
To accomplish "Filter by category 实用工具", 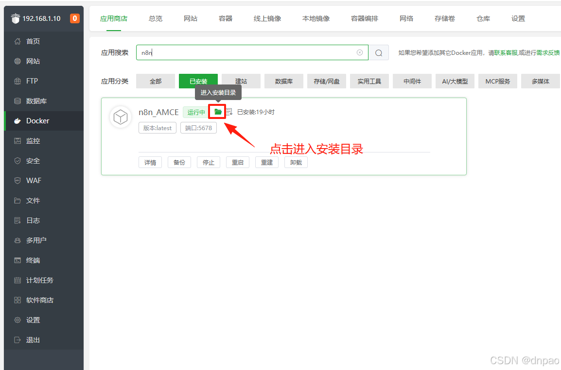I will [369, 81].
